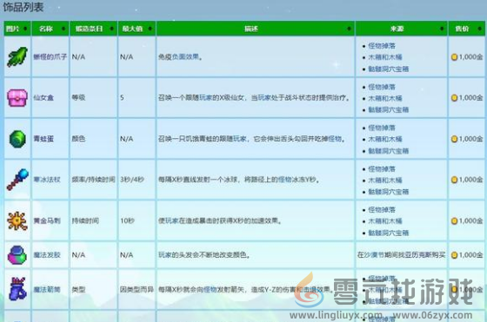Click the gold coin in 青蛙蛋 row
487x322 pixels.
pyautogui.click(x=454, y=139)
